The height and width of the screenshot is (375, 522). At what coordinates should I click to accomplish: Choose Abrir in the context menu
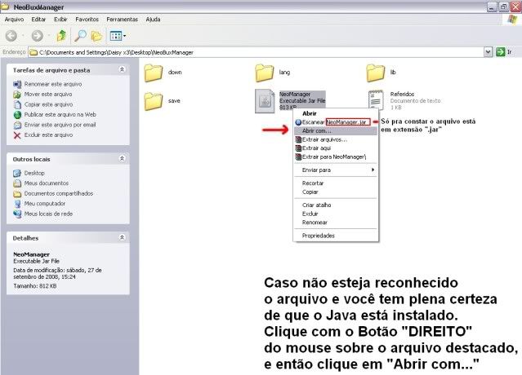click(x=336, y=113)
